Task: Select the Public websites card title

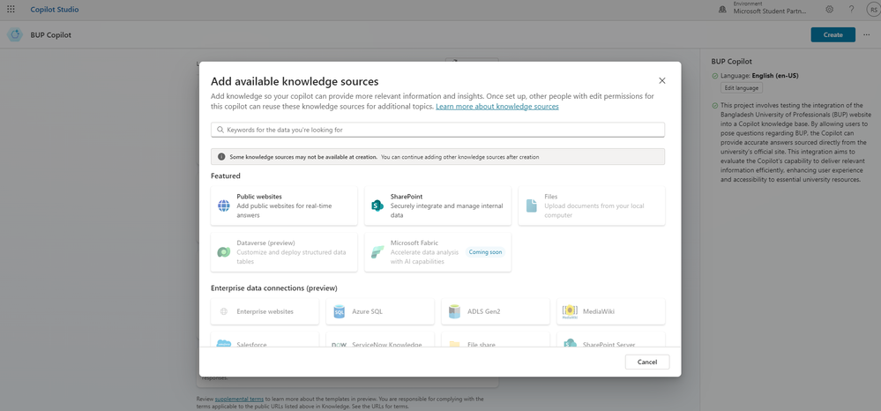Action: [259, 197]
